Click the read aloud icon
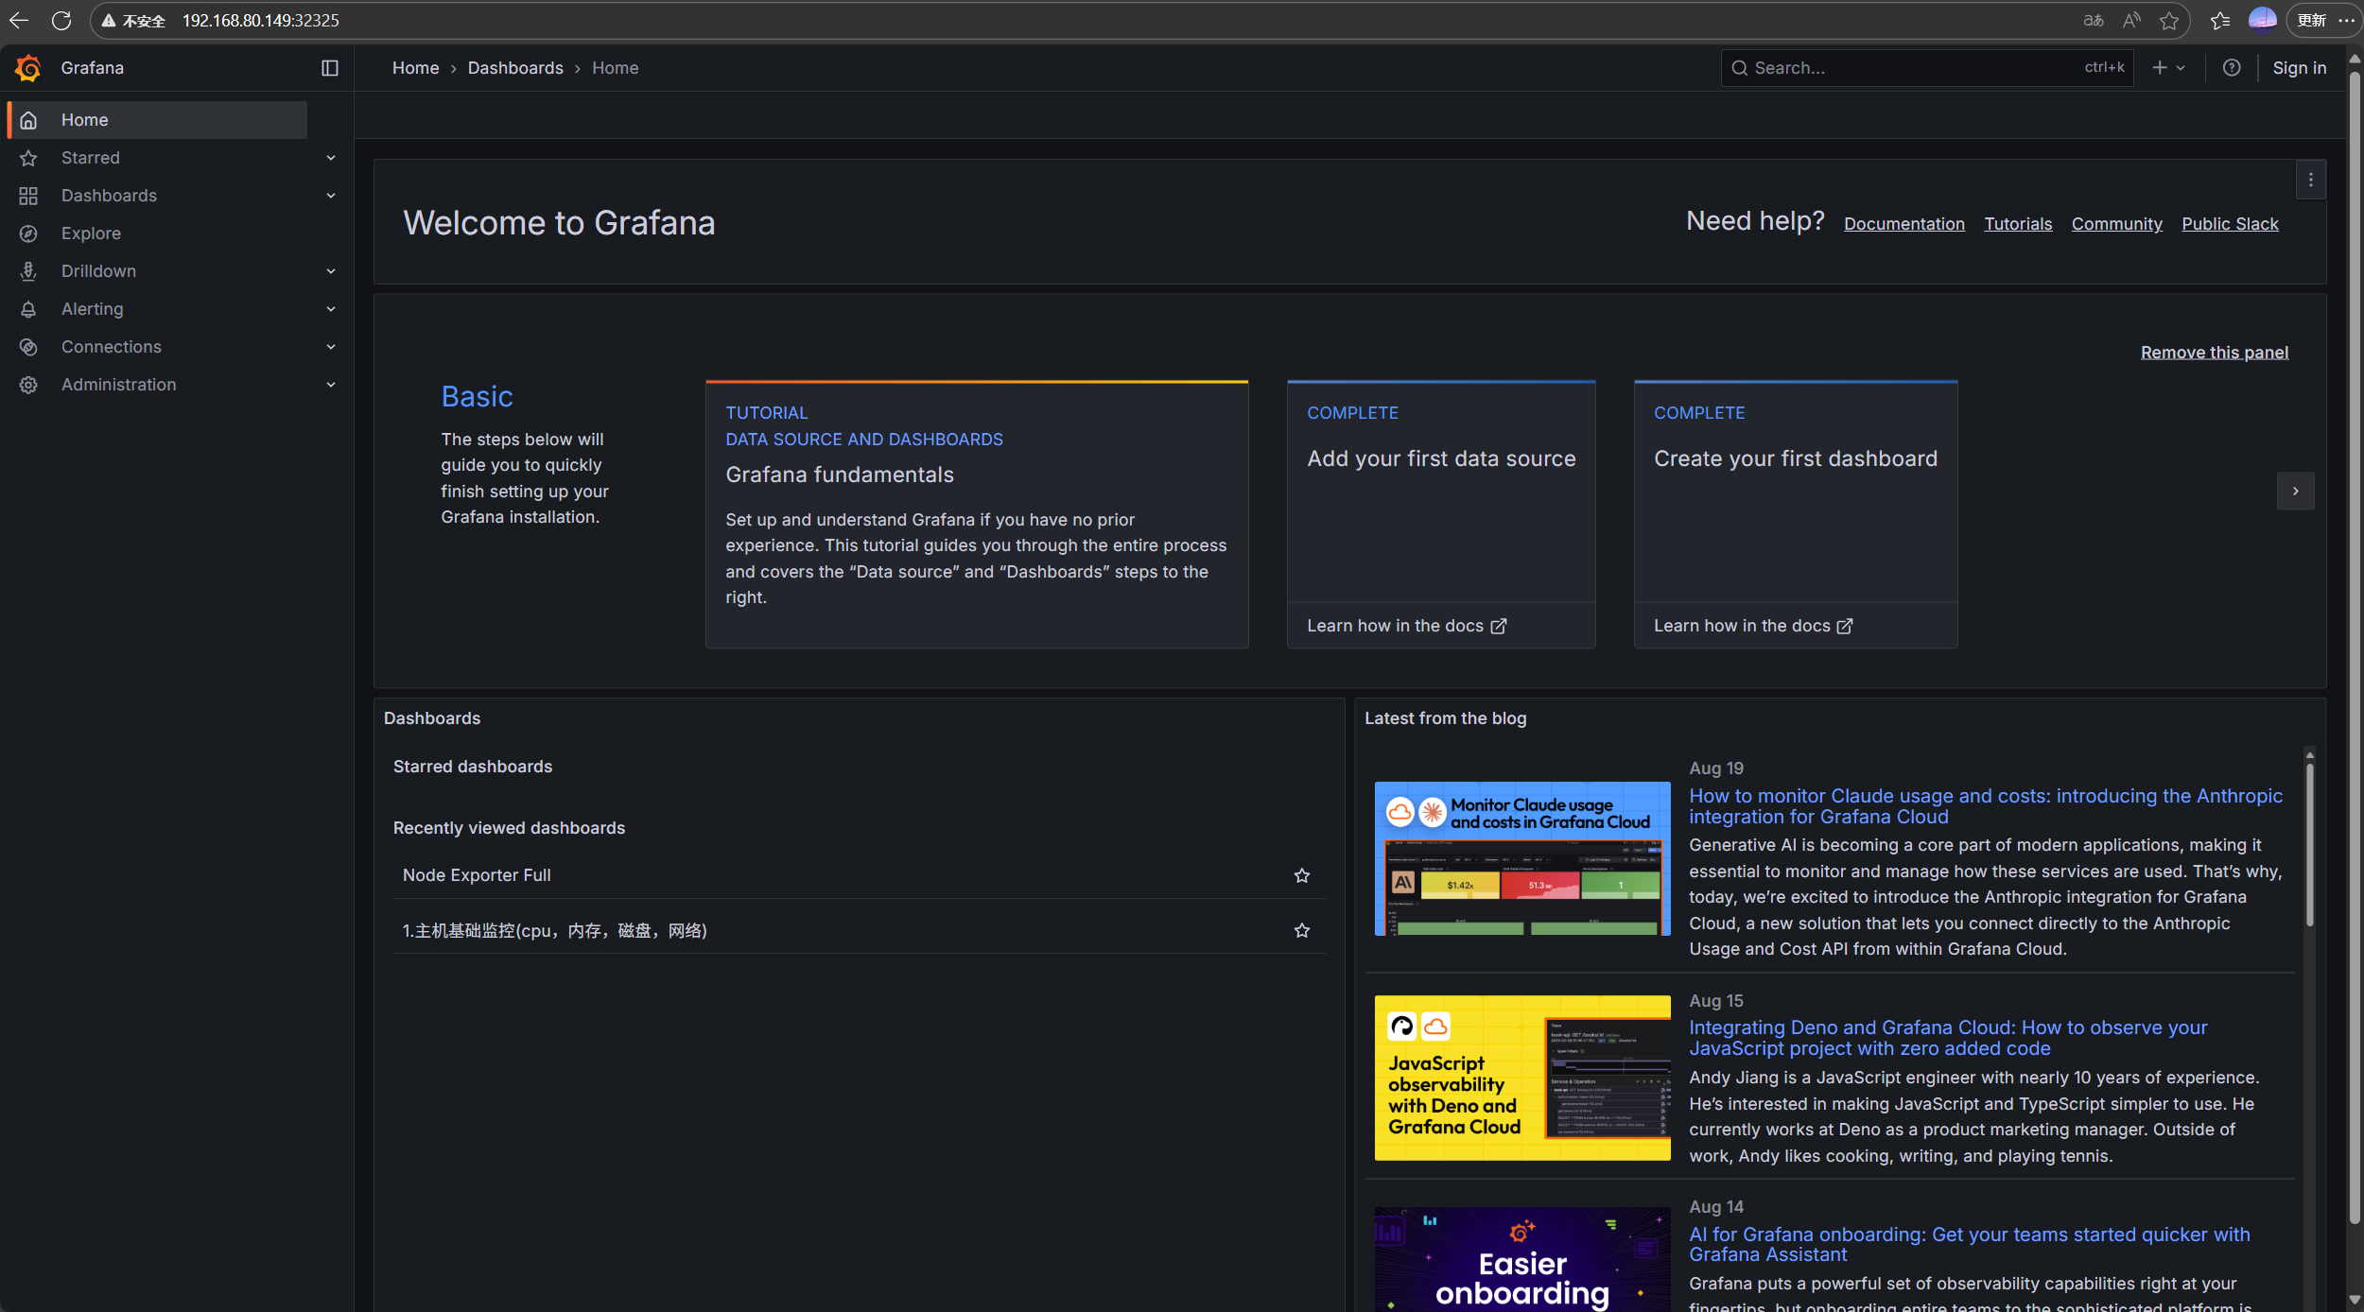 (x=2131, y=20)
